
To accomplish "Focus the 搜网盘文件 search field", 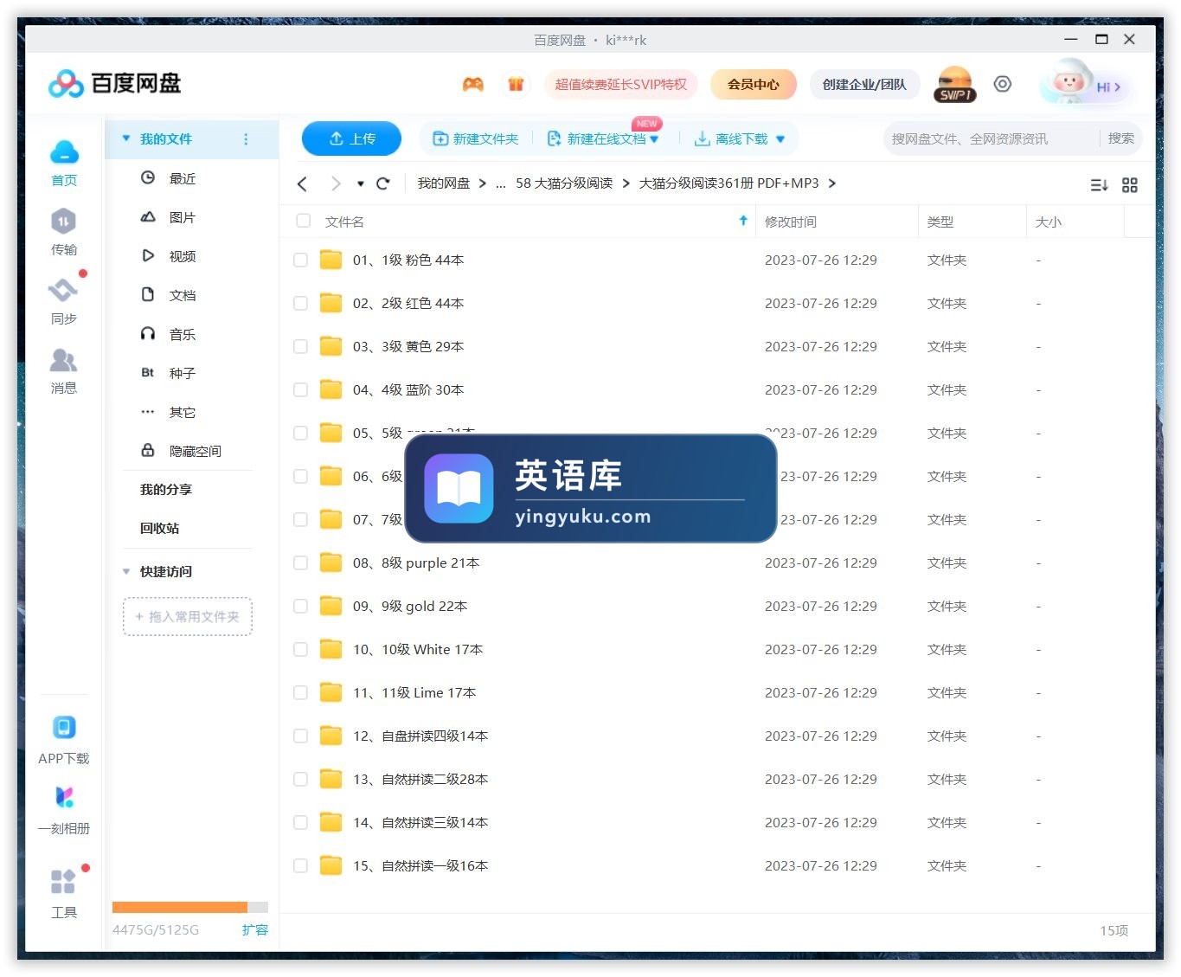I will (991, 138).
